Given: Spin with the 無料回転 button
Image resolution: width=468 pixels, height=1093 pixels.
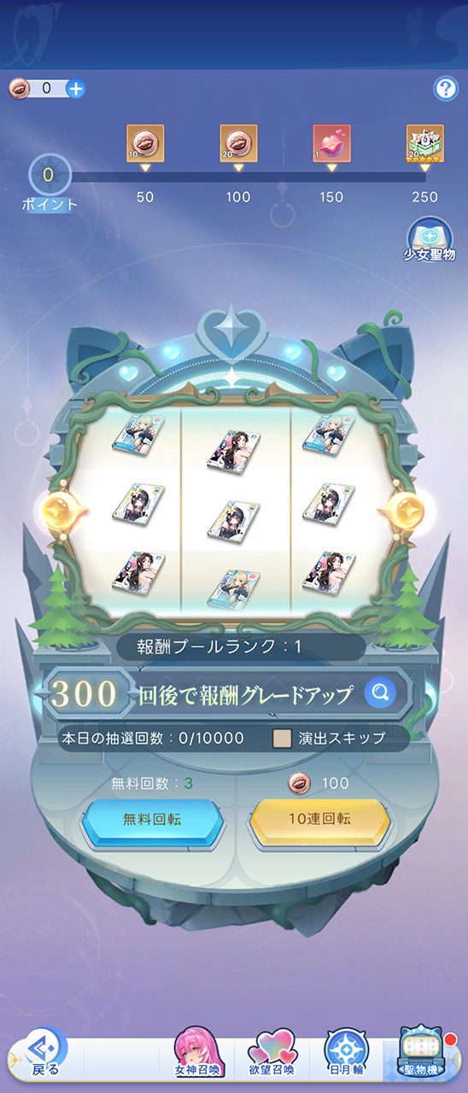Looking at the screenshot, I should pyautogui.click(x=152, y=819).
